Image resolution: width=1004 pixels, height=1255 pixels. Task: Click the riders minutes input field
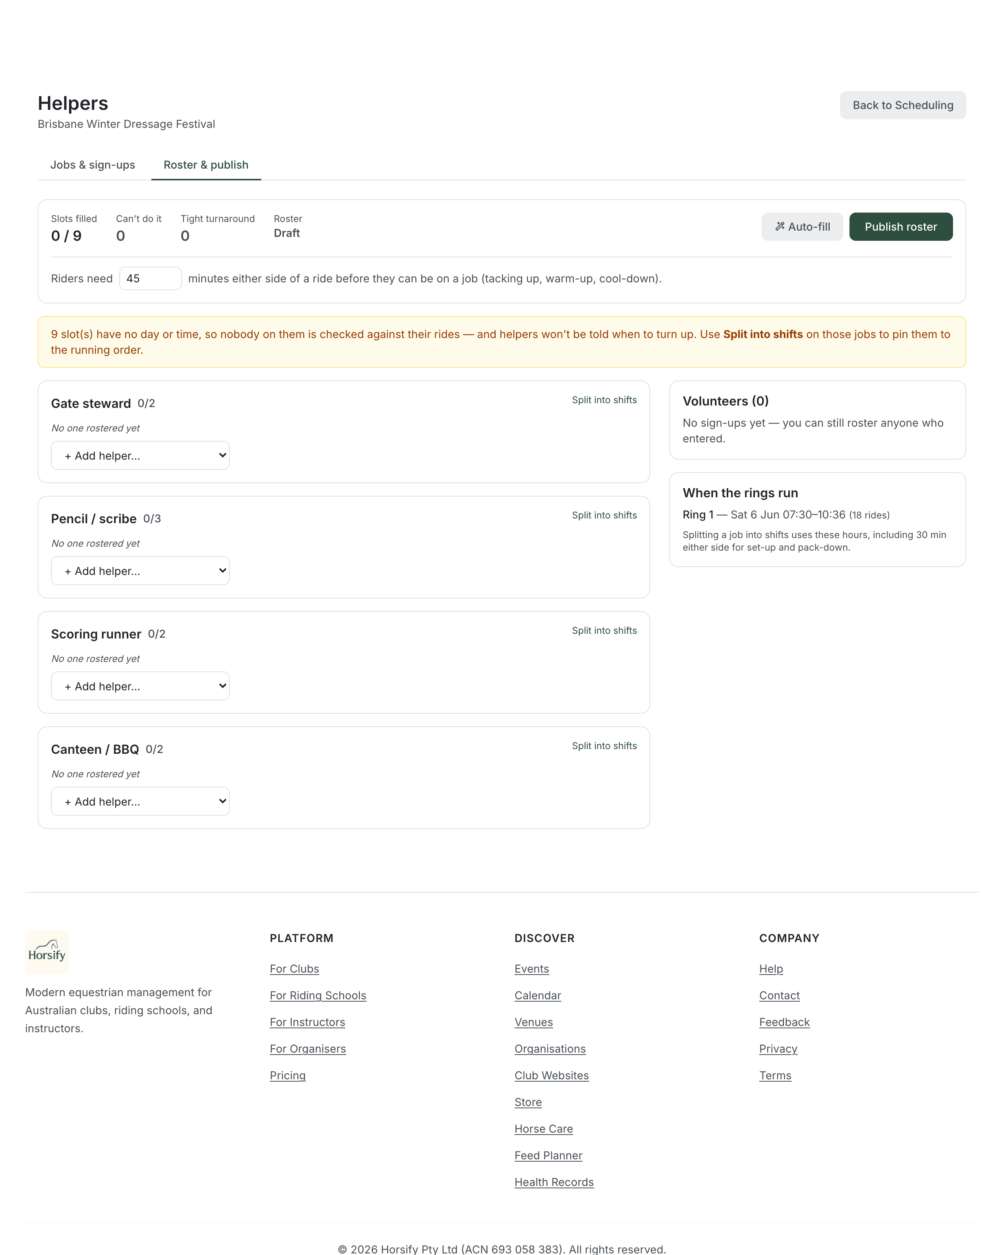coord(150,278)
